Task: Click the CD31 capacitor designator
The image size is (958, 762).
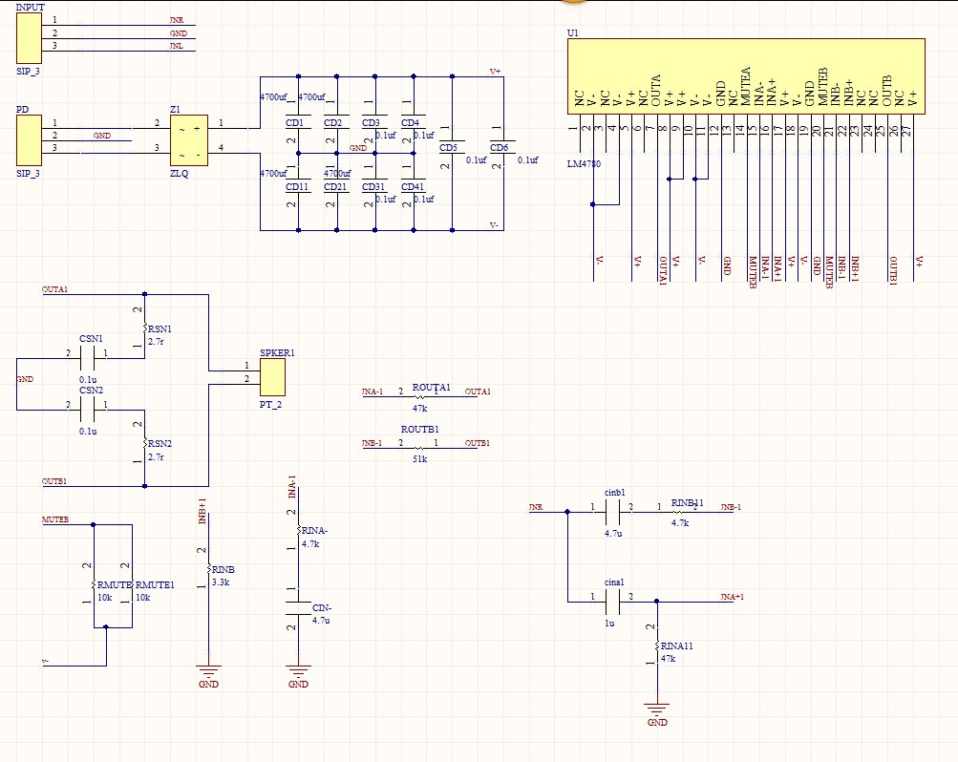Action: click(x=373, y=187)
